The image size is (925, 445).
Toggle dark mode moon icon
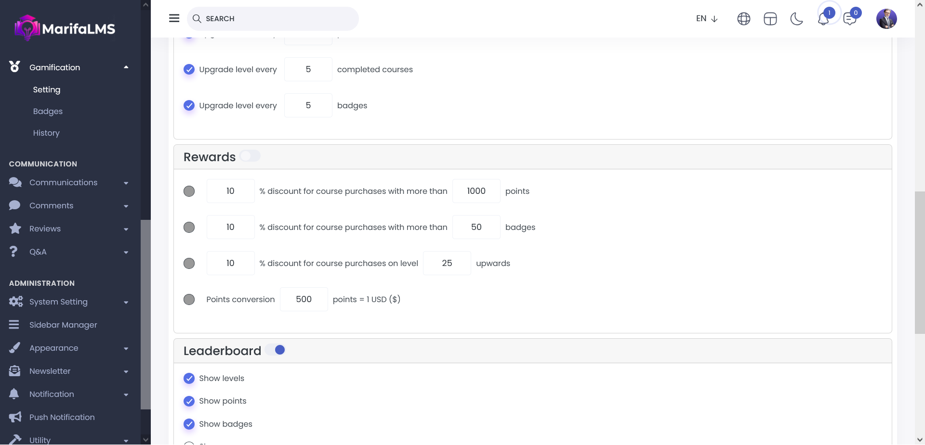[x=796, y=19]
